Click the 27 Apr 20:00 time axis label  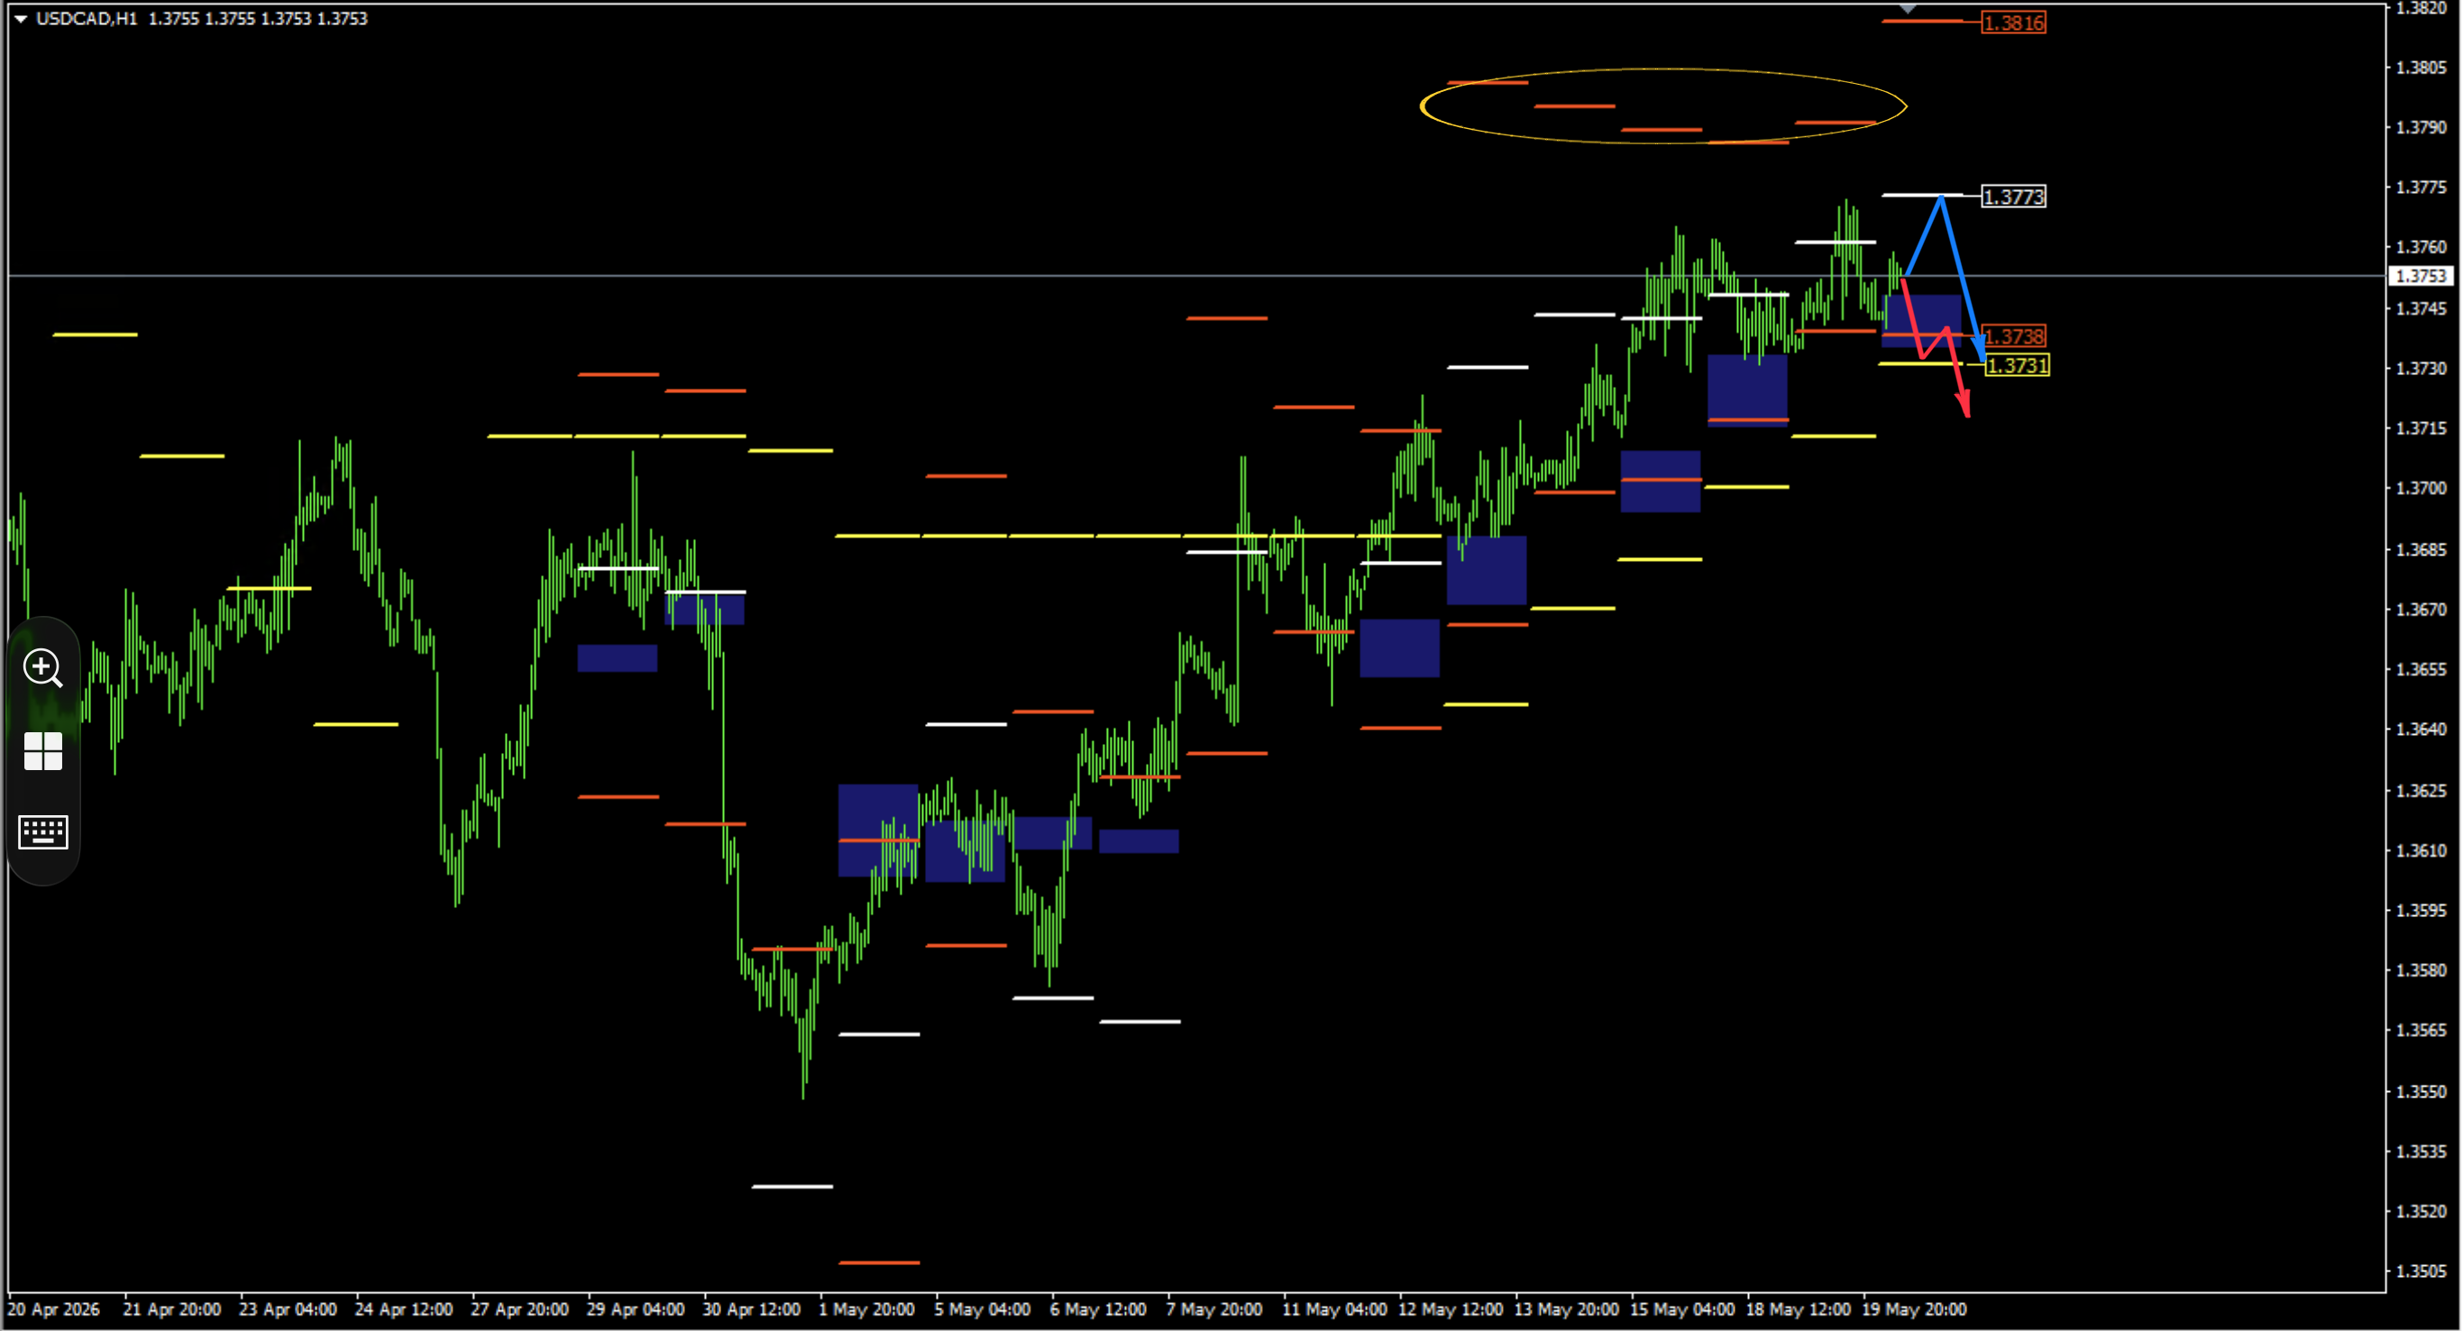519,1310
